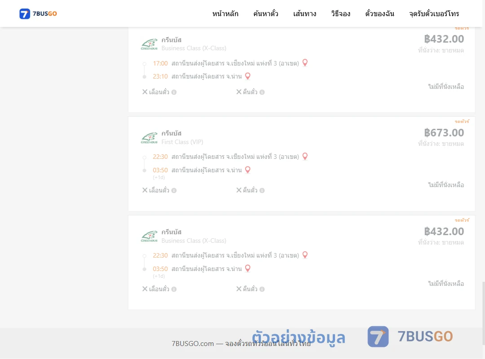485x359 pixels.
Task: Click ไม่มีที่นั่งเหลือ on the 17:00 trip
Action: tap(446, 87)
